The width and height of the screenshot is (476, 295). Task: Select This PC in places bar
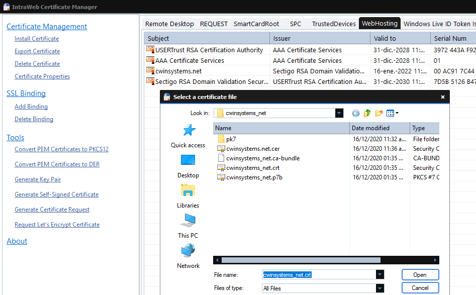pyautogui.click(x=188, y=221)
